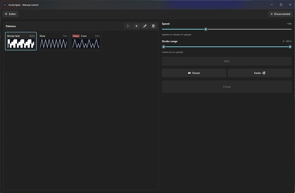Click 'Instant (no re-upload)' hint text

pyautogui.click(x=172, y=52)
